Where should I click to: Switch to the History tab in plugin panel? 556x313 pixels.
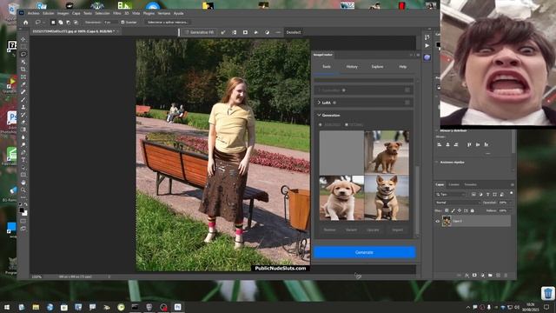point(352,67)
